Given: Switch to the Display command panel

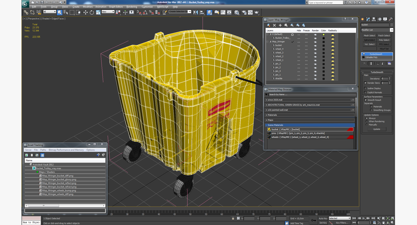Looking at the screenshot, I should (x=385, y=19).
